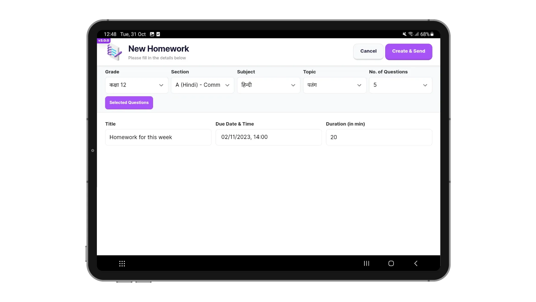Open the Subject dropdown showing हिन्दी
Viewport: 536px width, 302px height.
(269, 85)
